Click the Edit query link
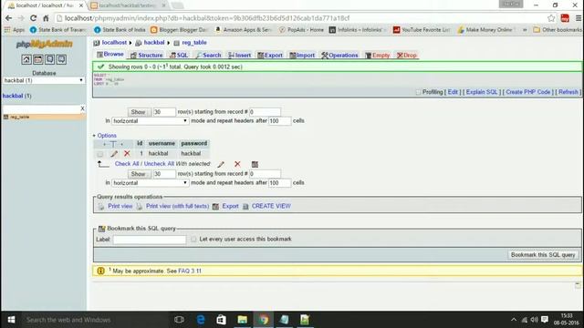Viewport: 584px width, 328px height. [x=453, y=92]
